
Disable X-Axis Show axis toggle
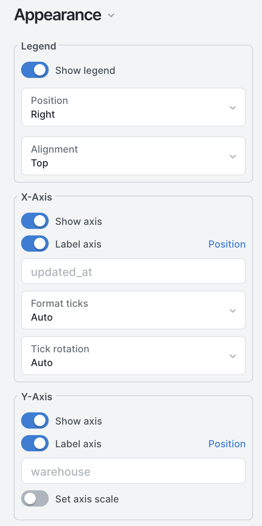[35, 221]
